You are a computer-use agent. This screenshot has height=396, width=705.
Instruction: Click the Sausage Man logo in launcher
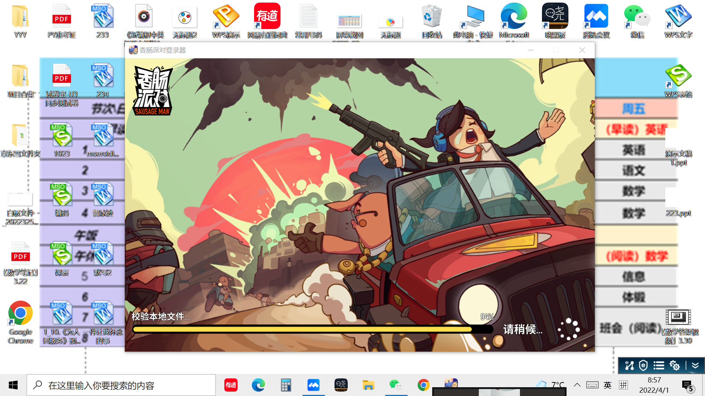(153, 91)
